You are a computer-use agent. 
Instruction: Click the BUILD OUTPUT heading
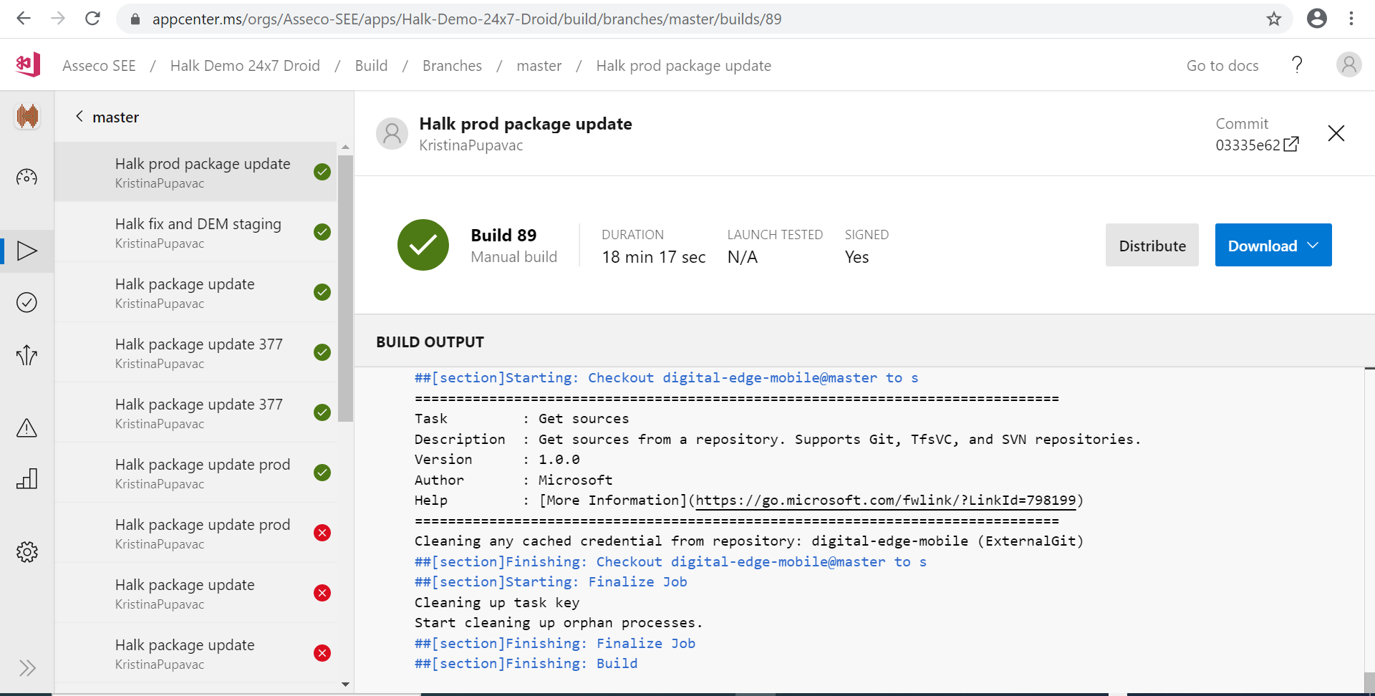pos(430,342)
